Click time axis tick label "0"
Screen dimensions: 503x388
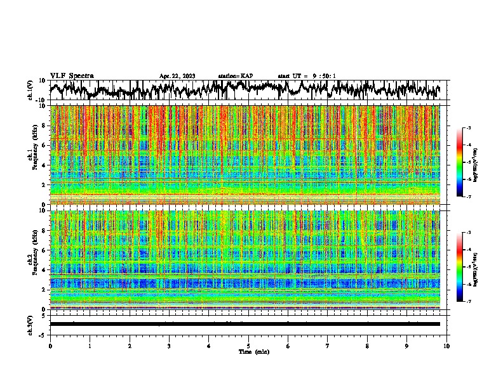[50, 346]
